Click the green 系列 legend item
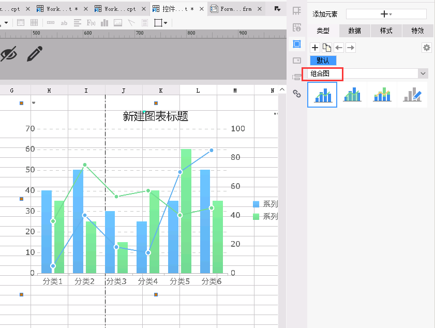The image size is (435, 328). [x=265, y=216]
